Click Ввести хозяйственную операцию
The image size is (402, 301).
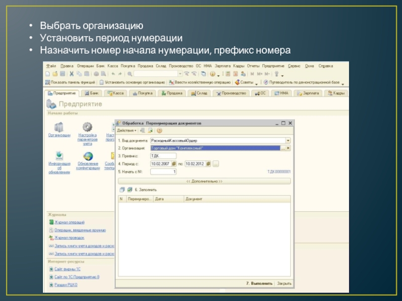(x=200, y=82)
